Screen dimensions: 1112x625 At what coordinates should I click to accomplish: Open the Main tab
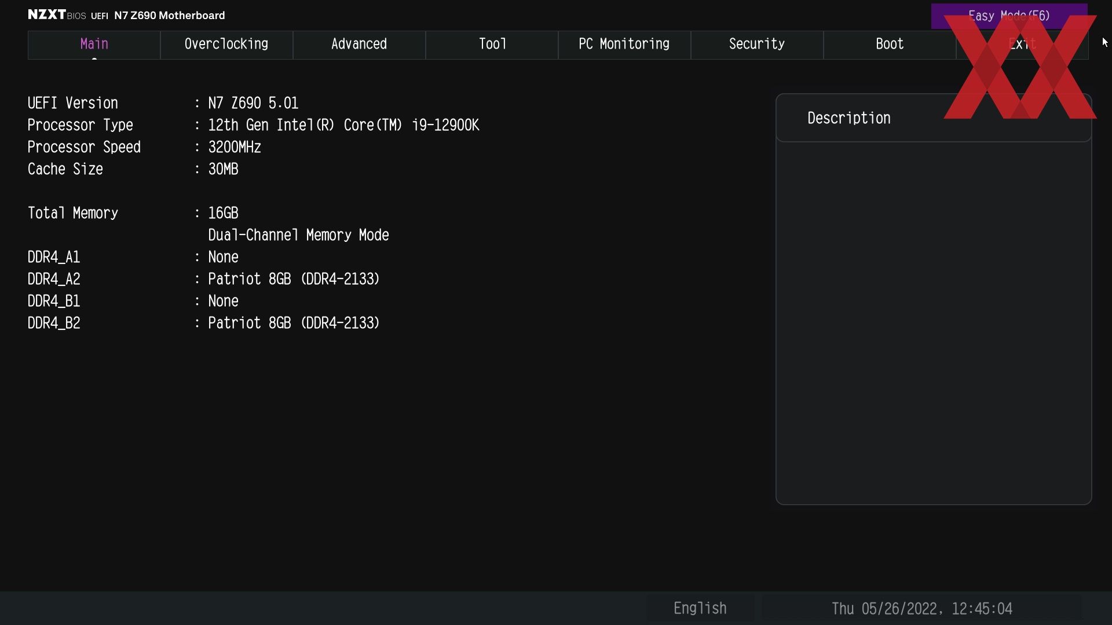coord(94,45)
